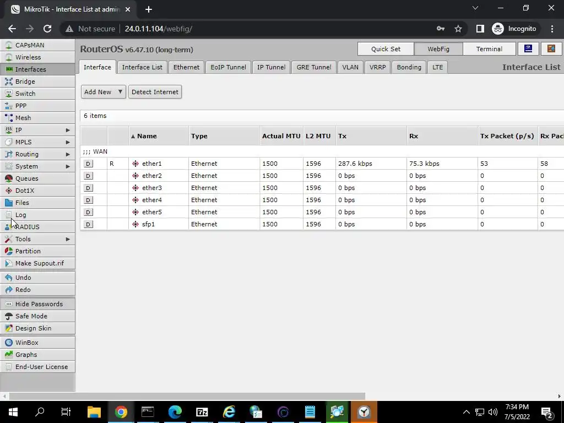Toggle the D button for ether4
Viewport: 564px width, 423px height.
(88, 200)
